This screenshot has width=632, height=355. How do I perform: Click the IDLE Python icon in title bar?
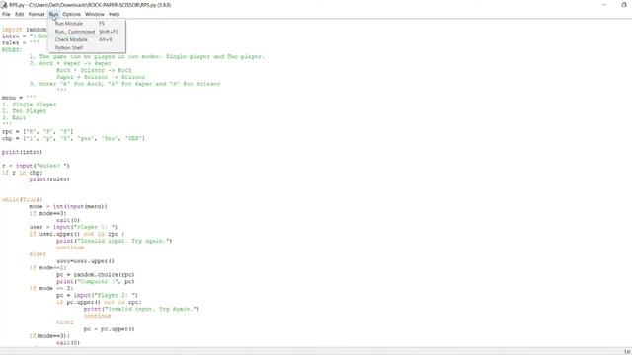coord(4,5)
